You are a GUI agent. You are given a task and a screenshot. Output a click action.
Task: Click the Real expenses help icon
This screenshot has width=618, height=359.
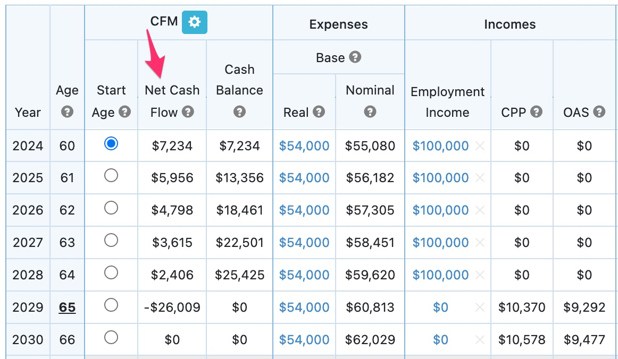tap(319, 113)
